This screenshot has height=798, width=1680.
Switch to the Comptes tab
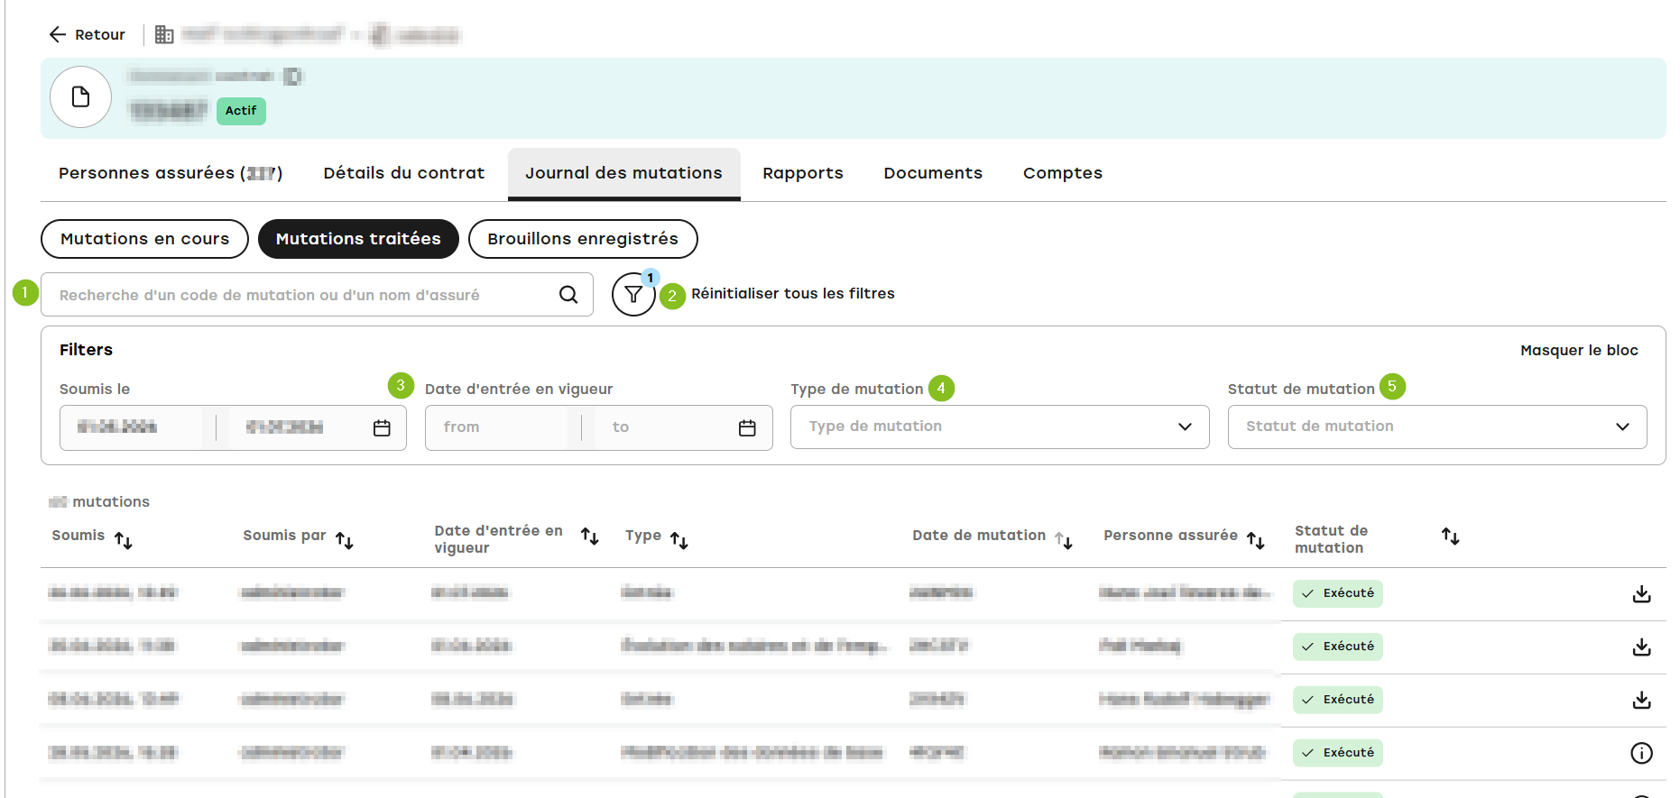click(x=1063, y=173)
